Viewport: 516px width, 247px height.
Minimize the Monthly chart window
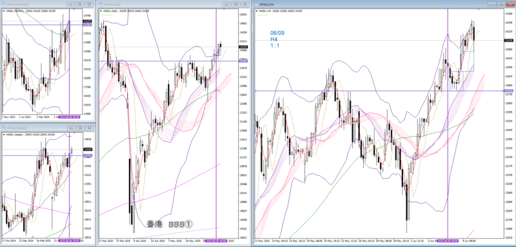(71, 5)
